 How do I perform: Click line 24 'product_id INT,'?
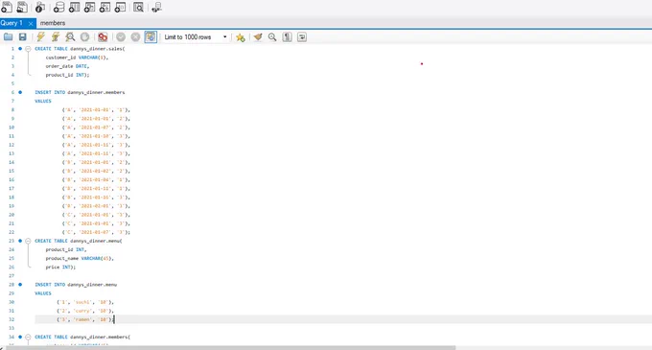66,249
